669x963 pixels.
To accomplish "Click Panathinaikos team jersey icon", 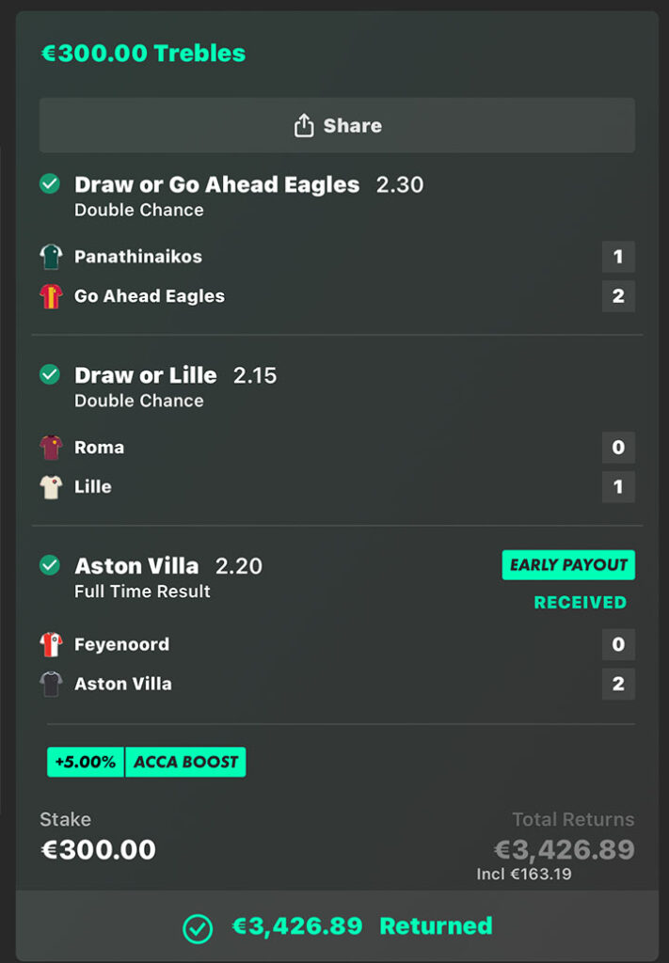I will [51, 257].
